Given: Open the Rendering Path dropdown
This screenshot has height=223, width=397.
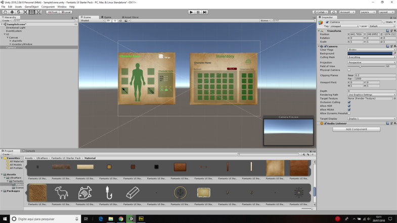Looking at the screenshot, I should tap(371, 94).
